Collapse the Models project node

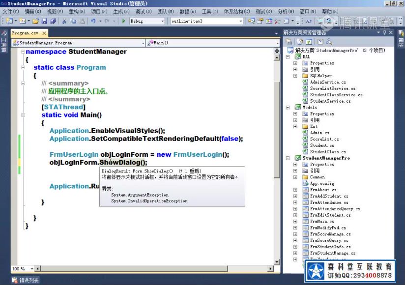pos(288,108)
